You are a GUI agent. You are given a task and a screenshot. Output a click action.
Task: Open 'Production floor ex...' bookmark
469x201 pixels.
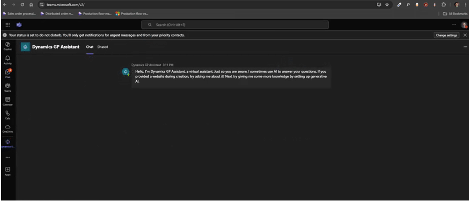click(x=132, y=14)
